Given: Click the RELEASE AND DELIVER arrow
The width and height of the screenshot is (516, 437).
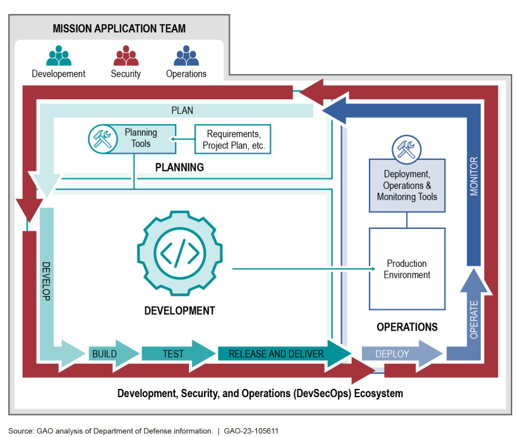Looking at the screenshot, I should click(x=284, y=354).
